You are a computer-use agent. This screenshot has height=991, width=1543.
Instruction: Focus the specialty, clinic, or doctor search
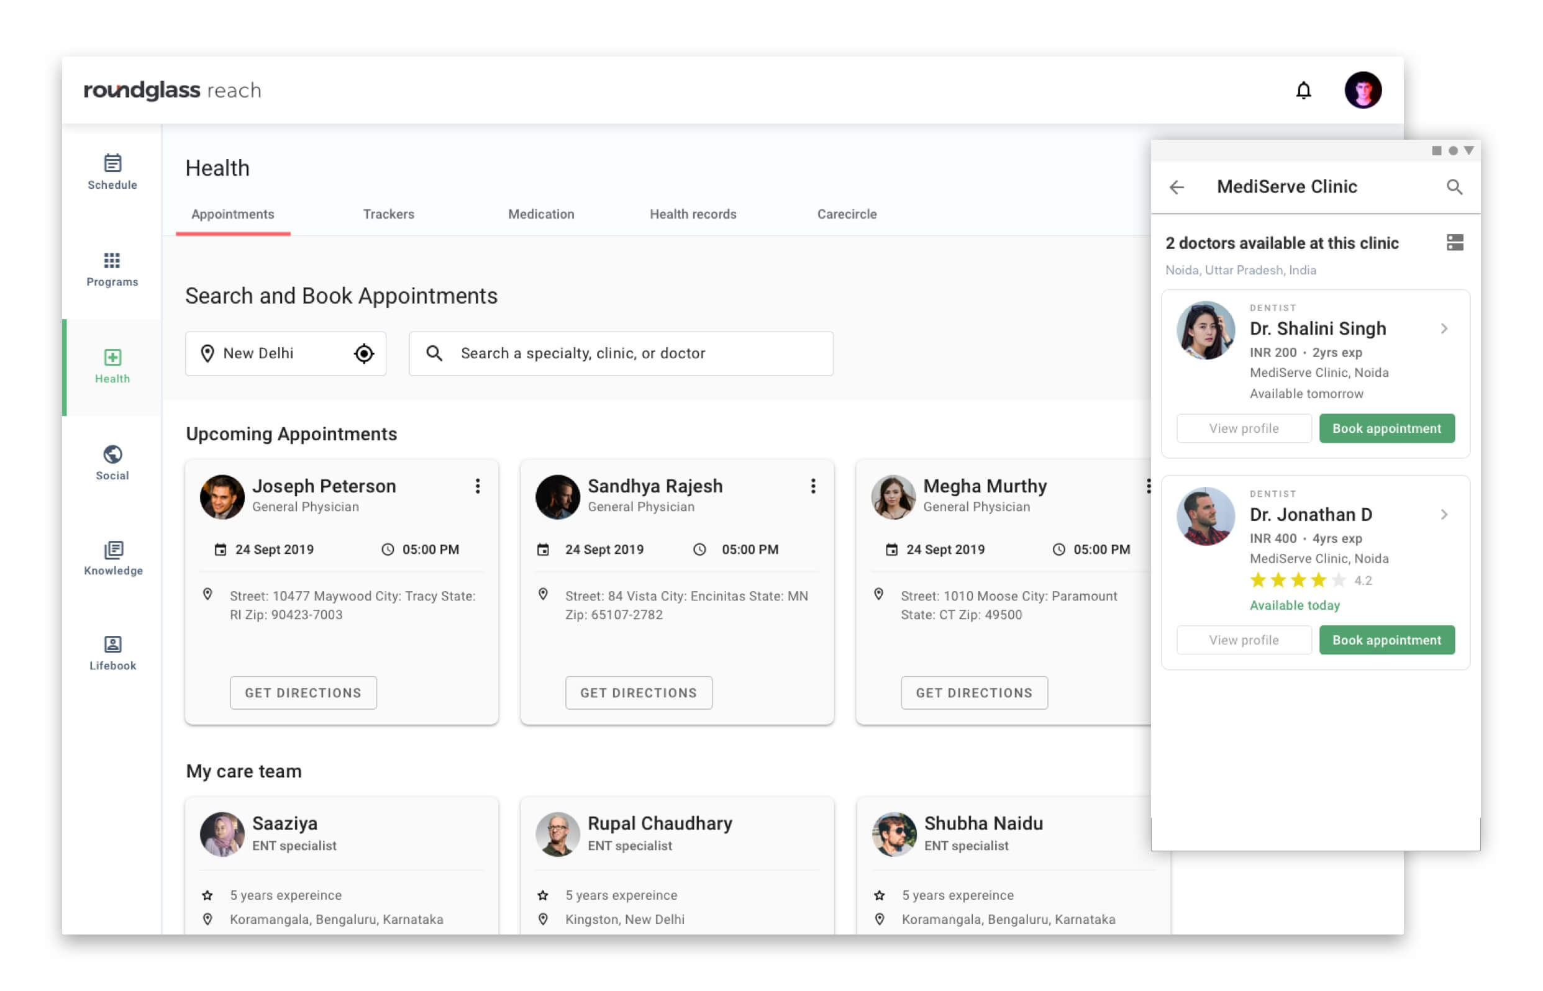coord(621,353)
